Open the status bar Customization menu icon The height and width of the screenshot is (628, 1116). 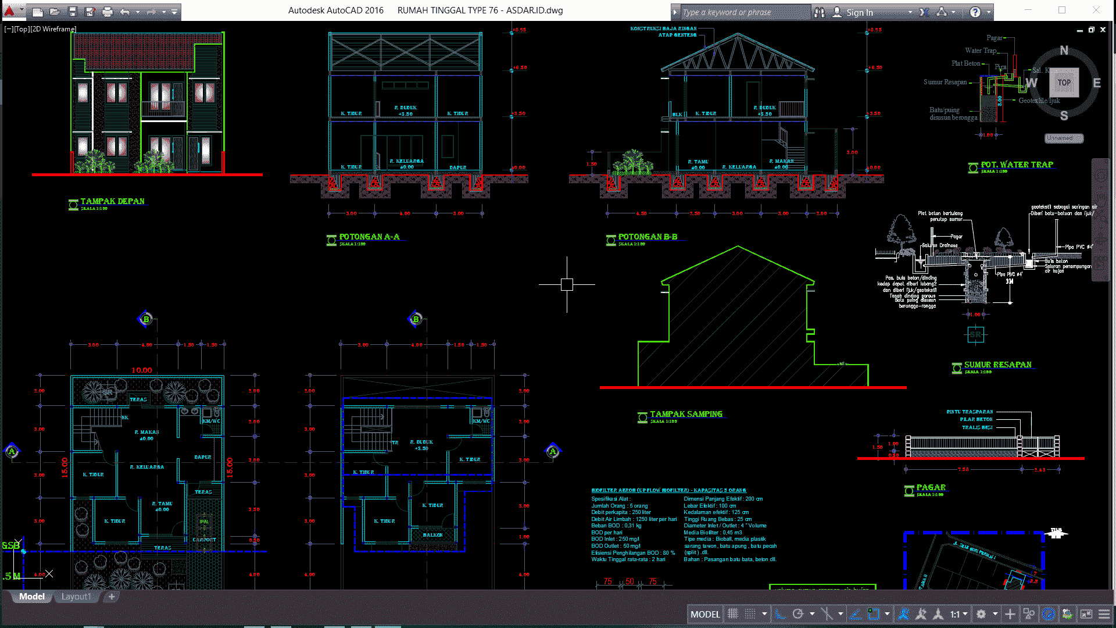pos(1104,614)
